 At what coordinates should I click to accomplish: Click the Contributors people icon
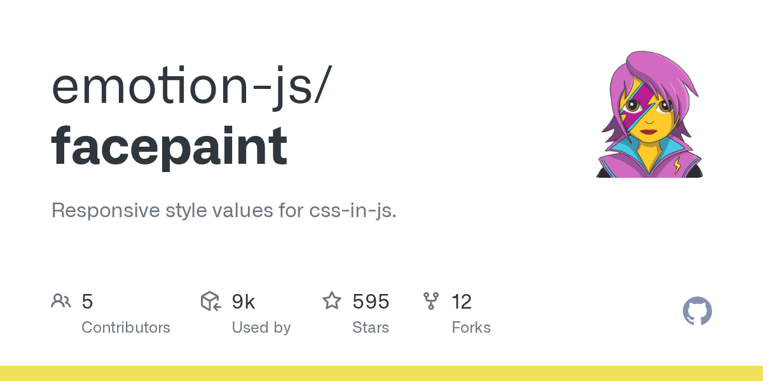[x=61, y=301]
